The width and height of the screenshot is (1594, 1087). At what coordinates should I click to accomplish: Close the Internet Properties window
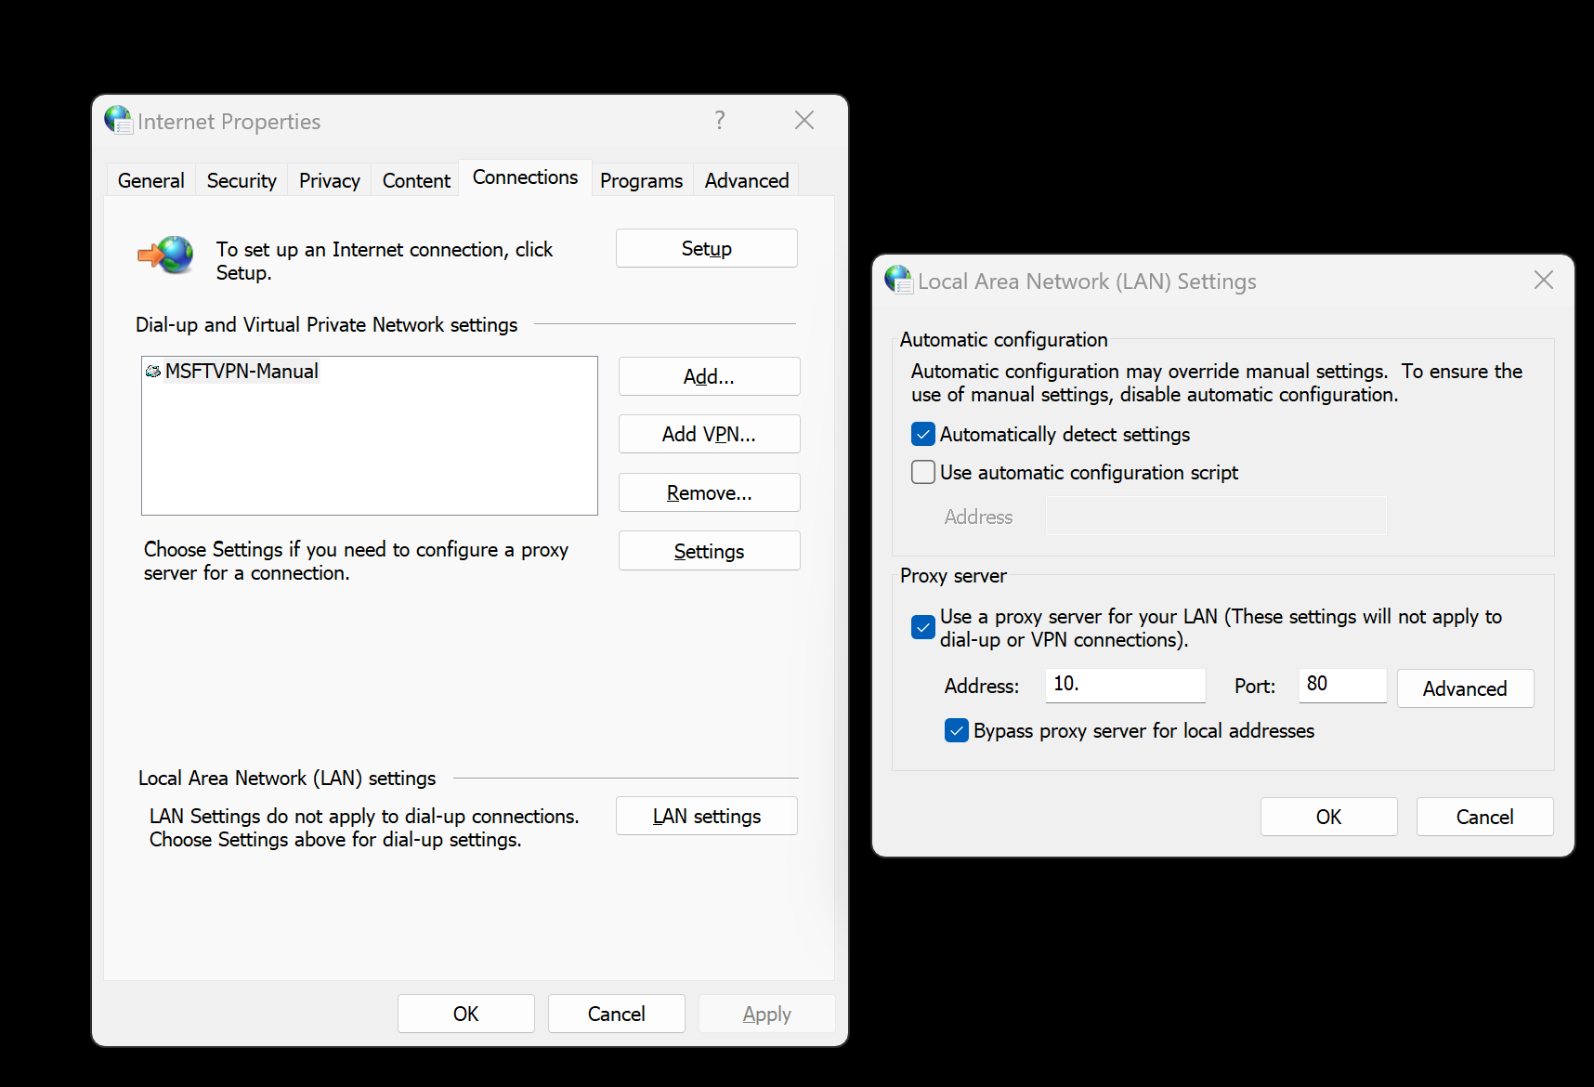pos(804,120)
